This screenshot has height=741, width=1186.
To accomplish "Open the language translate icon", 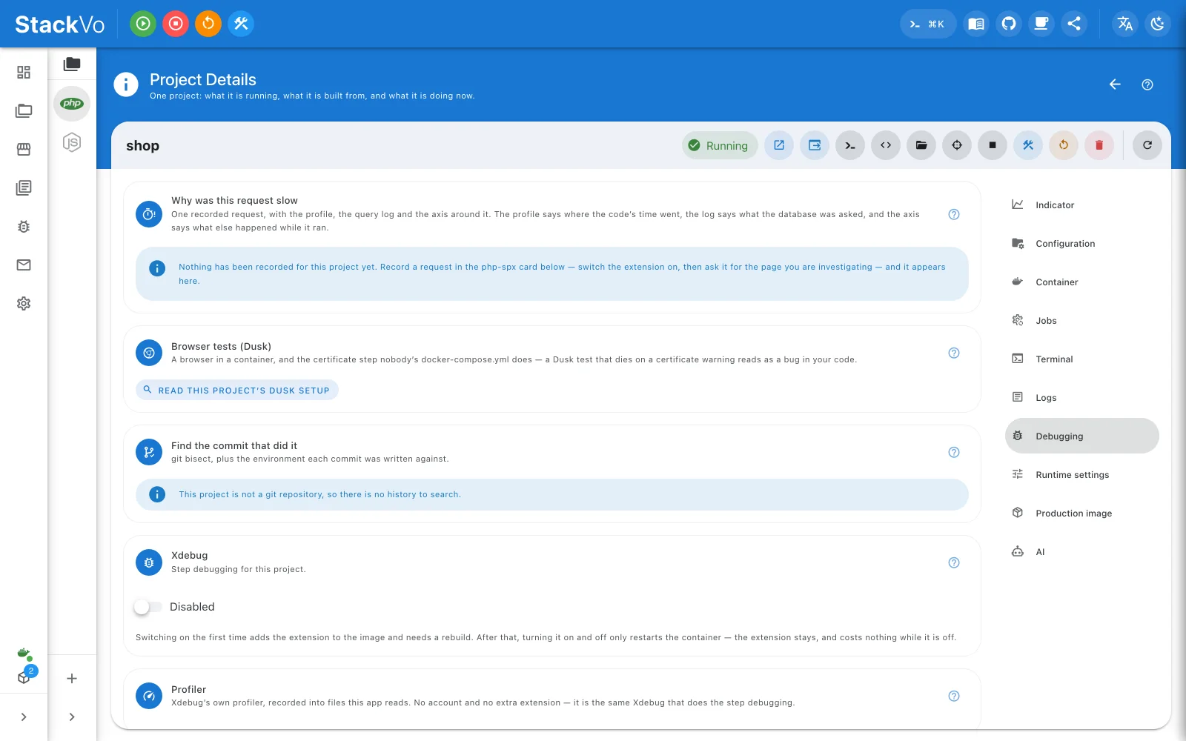I will [1125, 24].
